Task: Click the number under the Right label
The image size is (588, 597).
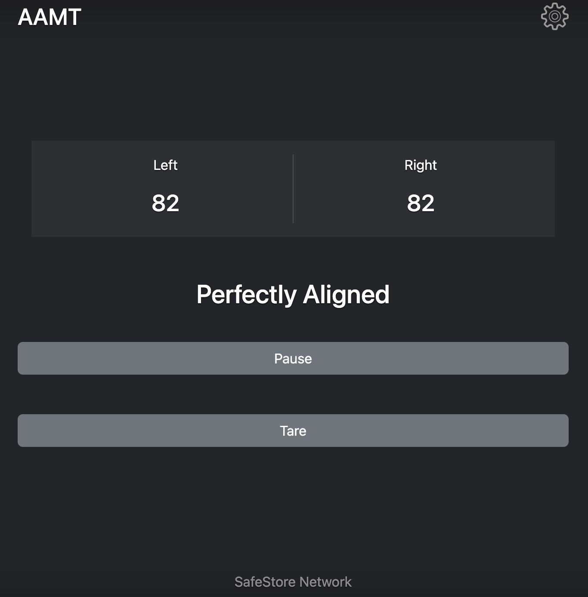Action: [x=421, y=203]
